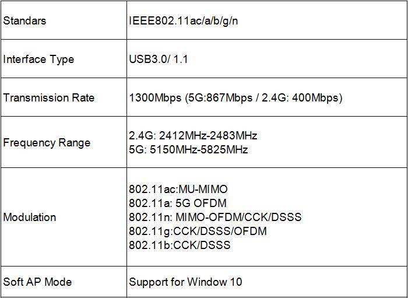The height and width of the screenshot is (298, 408).
Task: Select the 802.11n: MIMO-OFDM/CCK/DSSS line
Action: (x=215, y=217)
